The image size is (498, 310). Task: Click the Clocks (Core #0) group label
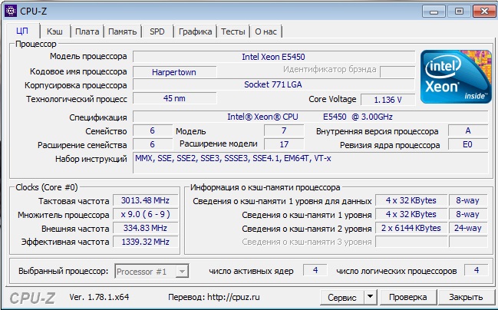tap(47, 187)
